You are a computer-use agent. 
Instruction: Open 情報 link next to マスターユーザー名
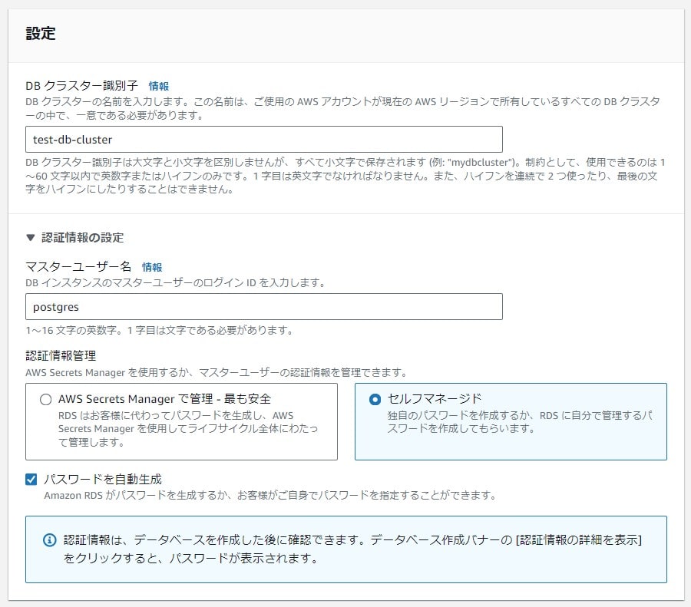tap(152, 267)
